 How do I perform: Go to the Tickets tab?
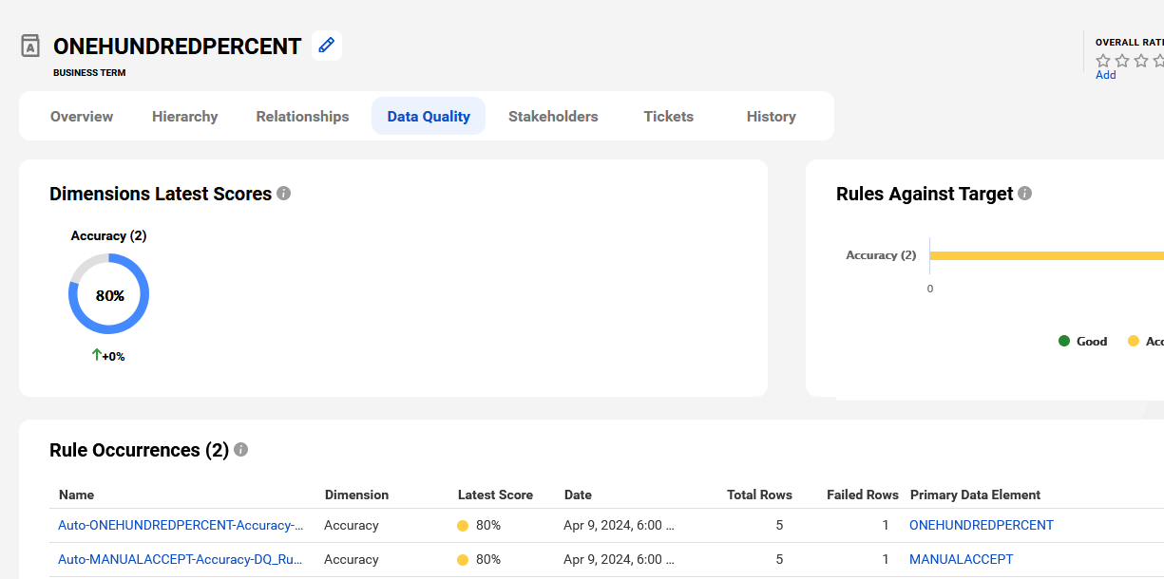[x=669, y=116]
